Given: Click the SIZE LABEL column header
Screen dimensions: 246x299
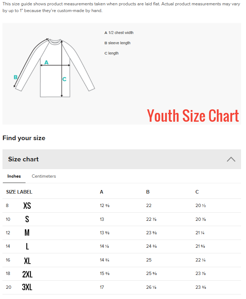Looking at the screenshot, I should coord(19,192).
